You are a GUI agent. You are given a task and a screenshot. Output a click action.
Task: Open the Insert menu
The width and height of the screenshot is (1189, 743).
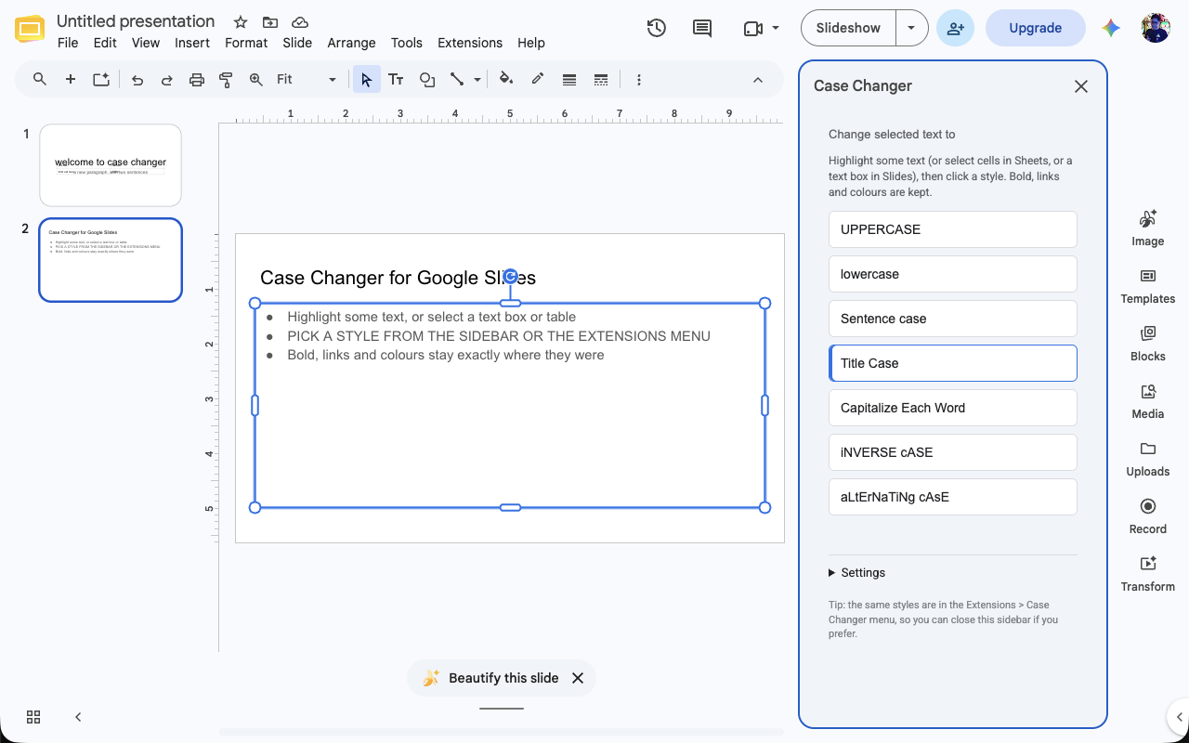pos(192,43)
